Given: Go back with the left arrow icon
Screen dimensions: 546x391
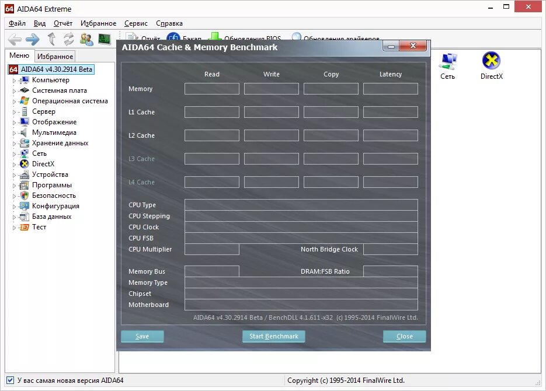Looking at the screenshot, I should click(x=15, y=39).
